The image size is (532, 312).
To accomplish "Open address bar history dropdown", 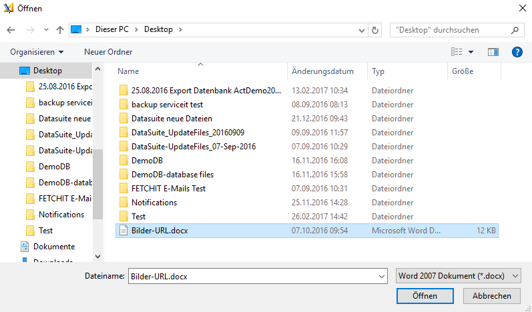I will 361,31.
